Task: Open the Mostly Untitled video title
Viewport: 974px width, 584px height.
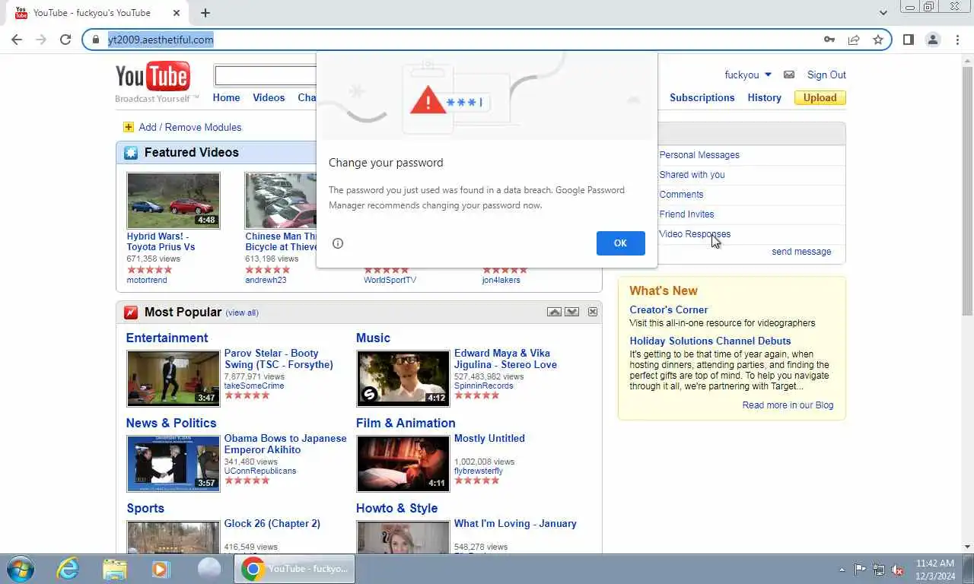Action: (489, 438)
